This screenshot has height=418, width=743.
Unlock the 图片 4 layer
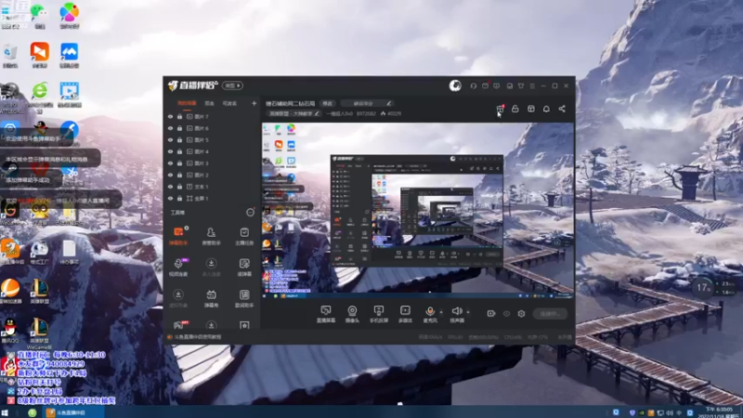[x=179, y=151]
